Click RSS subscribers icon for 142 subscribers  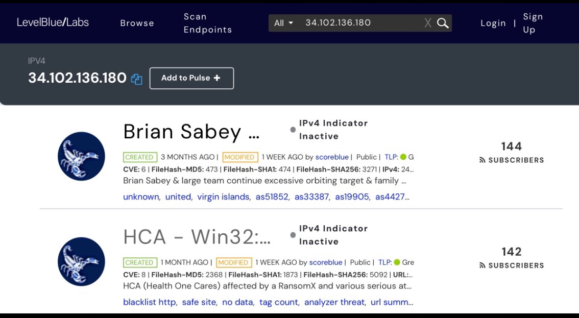coord(482,265)
